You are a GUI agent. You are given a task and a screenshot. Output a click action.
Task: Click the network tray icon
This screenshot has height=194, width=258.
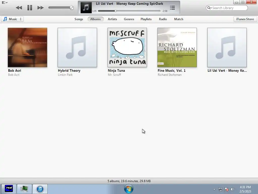point(220,189)
